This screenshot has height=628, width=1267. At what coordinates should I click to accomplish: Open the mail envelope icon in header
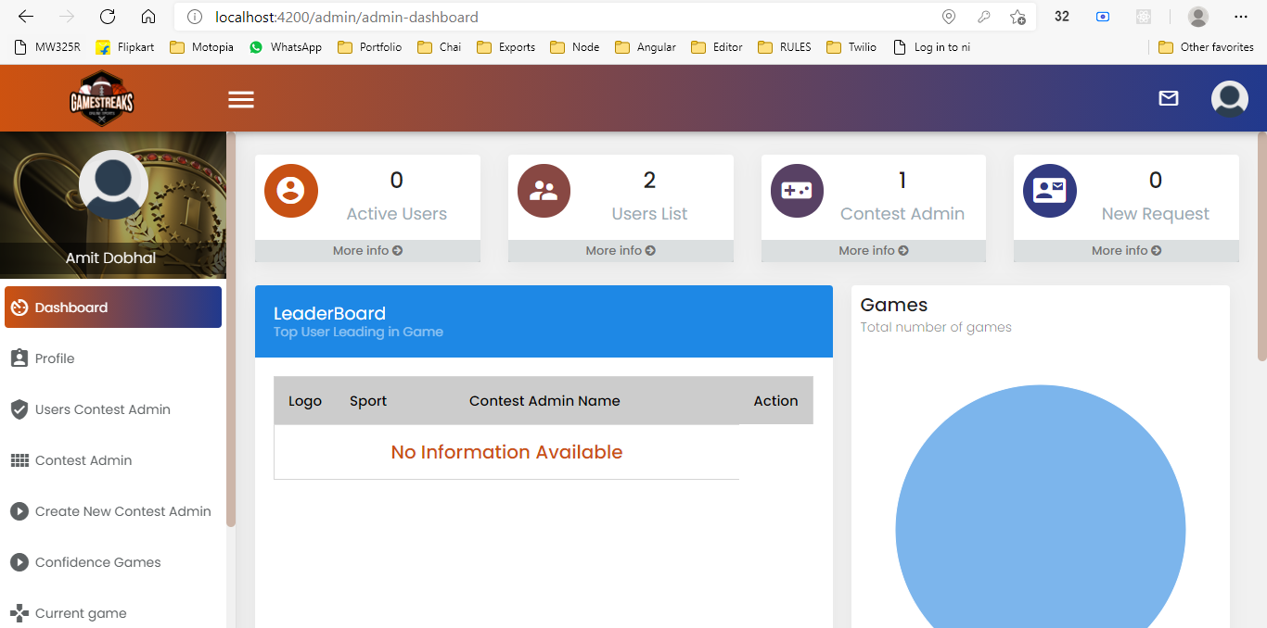click(x=1169, y=98)
